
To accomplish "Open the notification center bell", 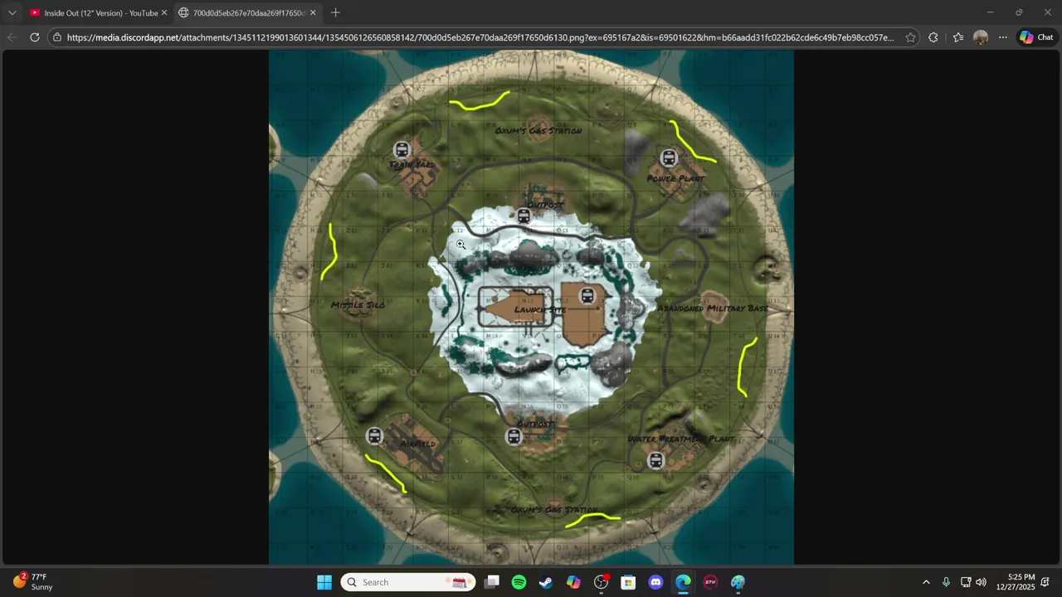I will pyautogui.click(x=1045, y=582).
